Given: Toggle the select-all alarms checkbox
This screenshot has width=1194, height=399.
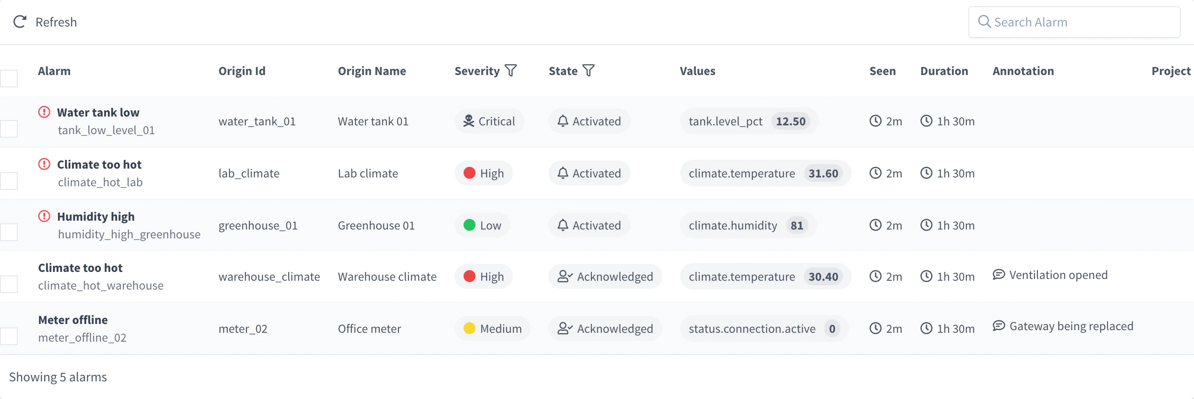Looking at the screenshot, I should tap(9, 78).
